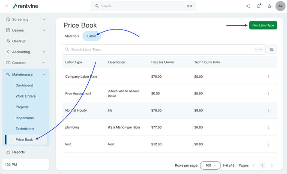Open the three-dot menu for Normal Hourly

click(x=269, y=110)
